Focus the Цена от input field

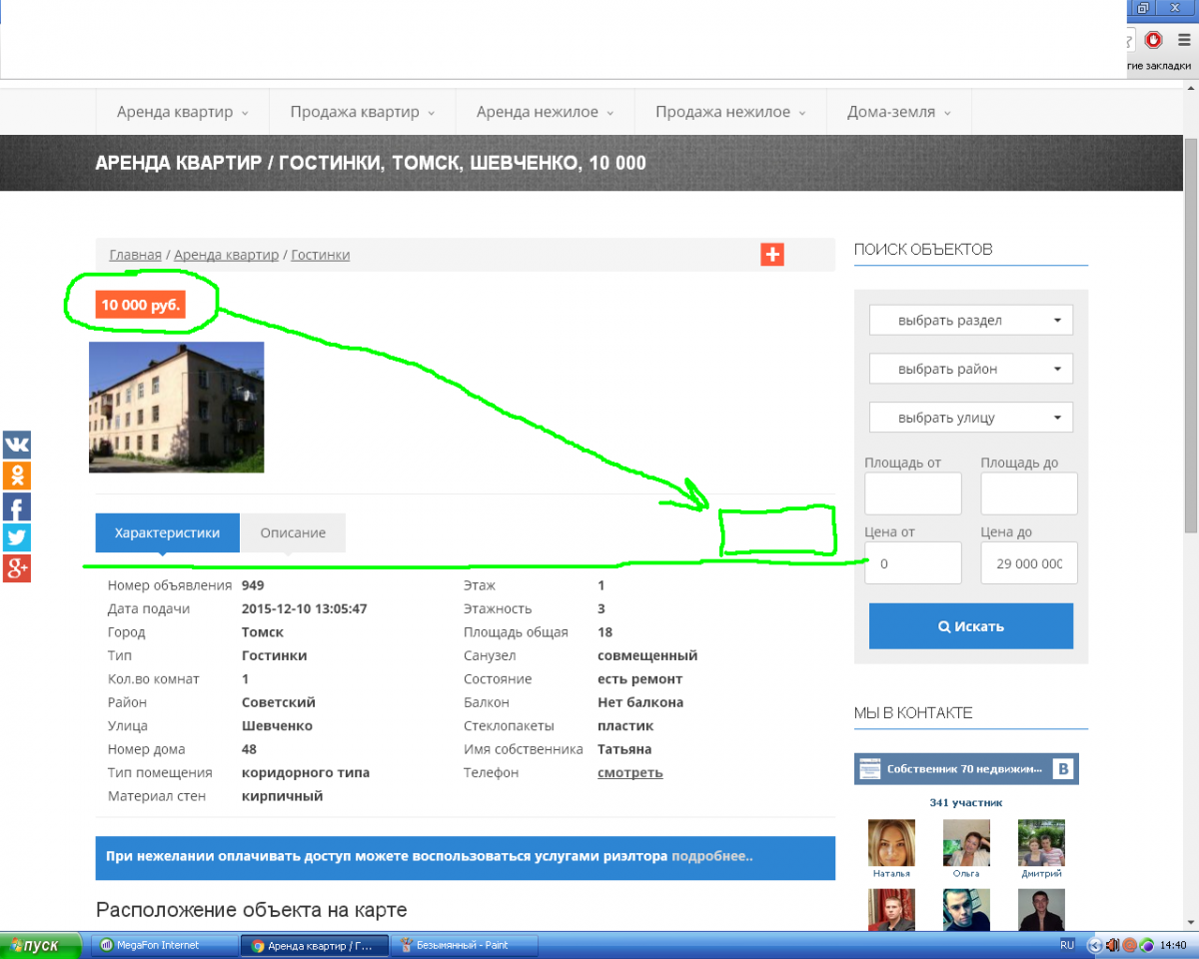click(x=913, y=562)
